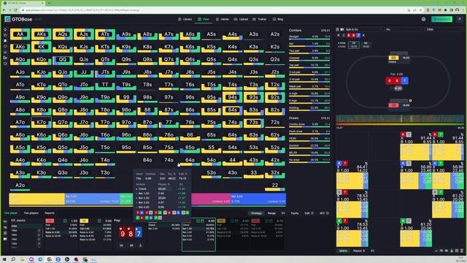Select the EV display button

point(283,213)
